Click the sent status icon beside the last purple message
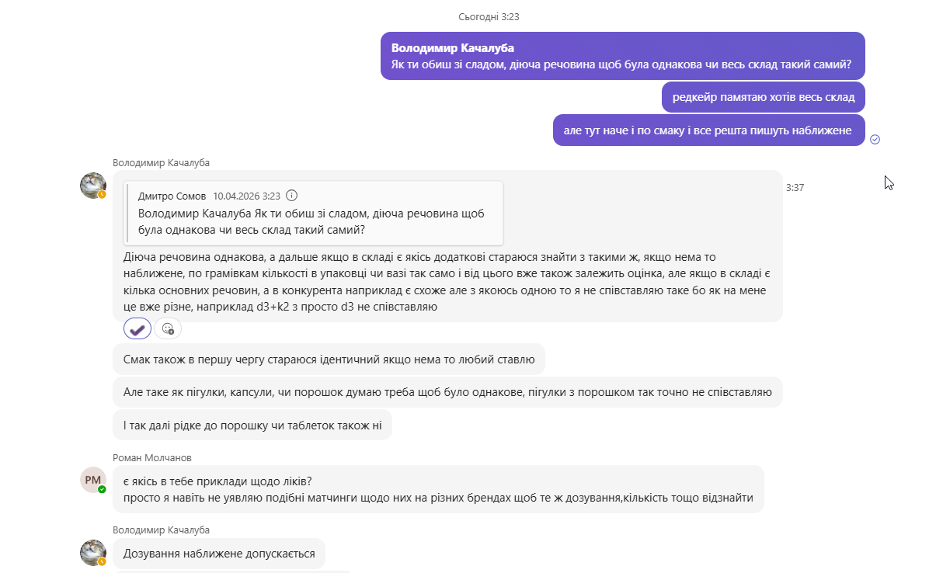 click(x=875, y=139)
